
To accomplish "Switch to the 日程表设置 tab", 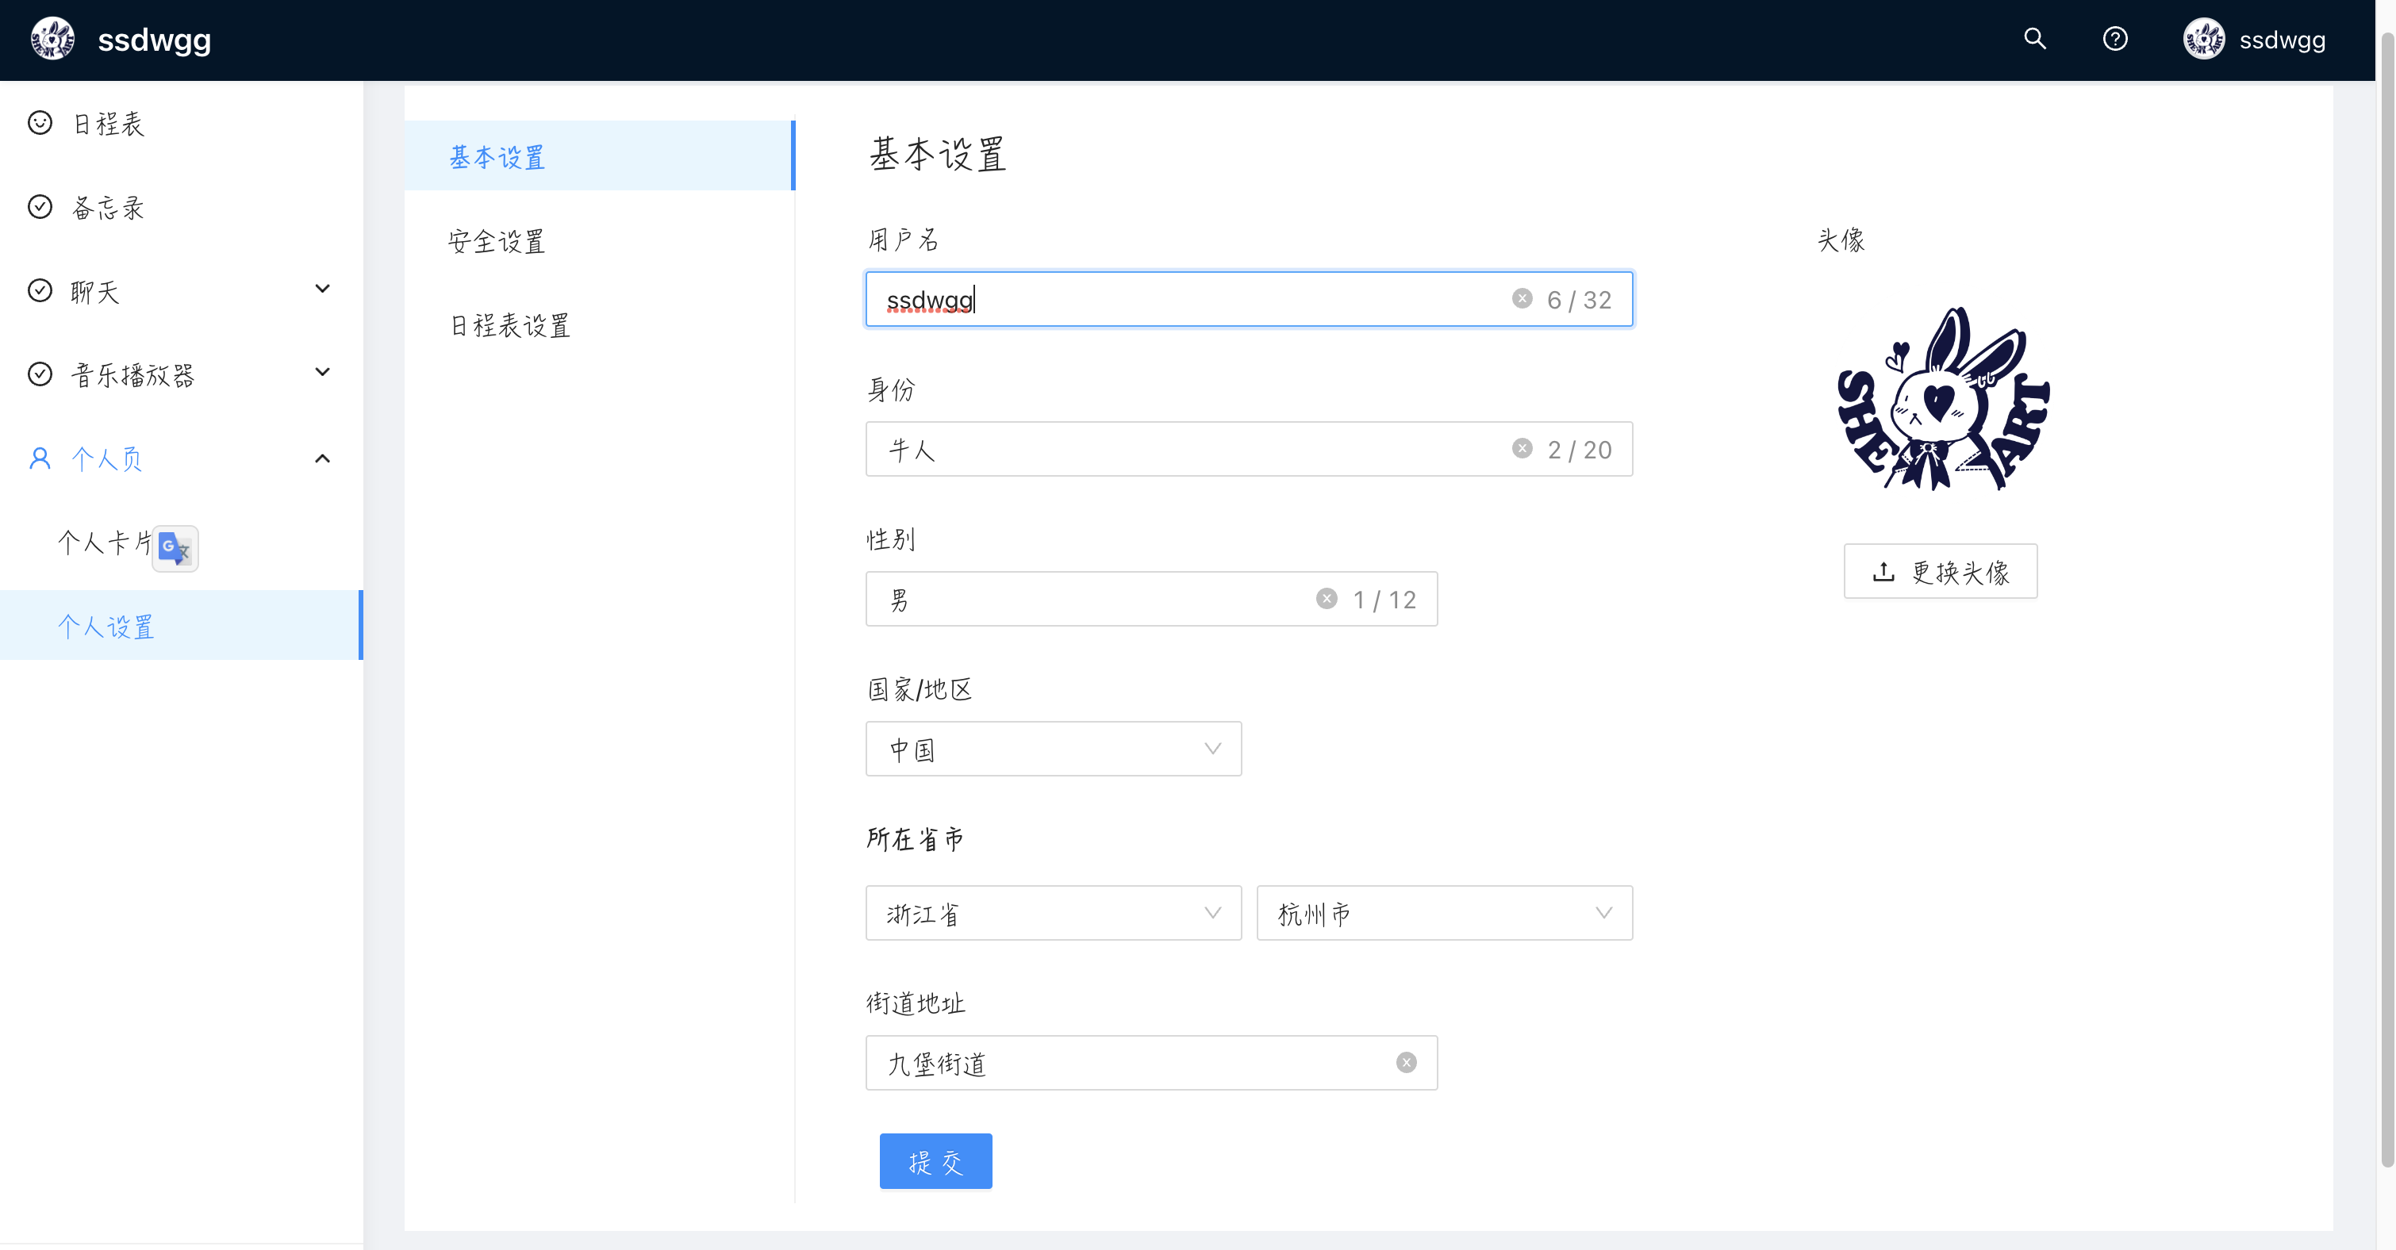I will coord(509,325).
